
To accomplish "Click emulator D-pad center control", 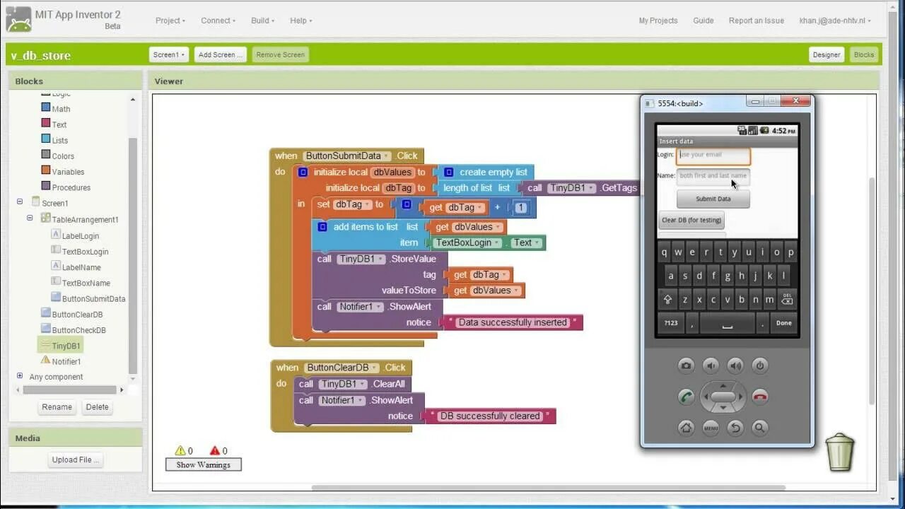I will click(x=723, y=397).
